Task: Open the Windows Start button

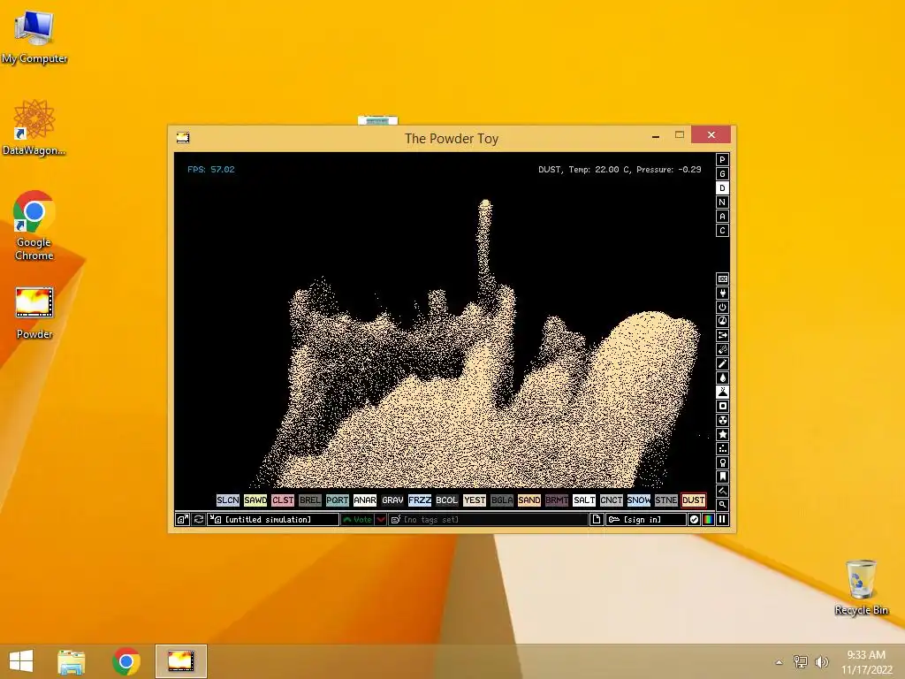Action: (21, 661)
